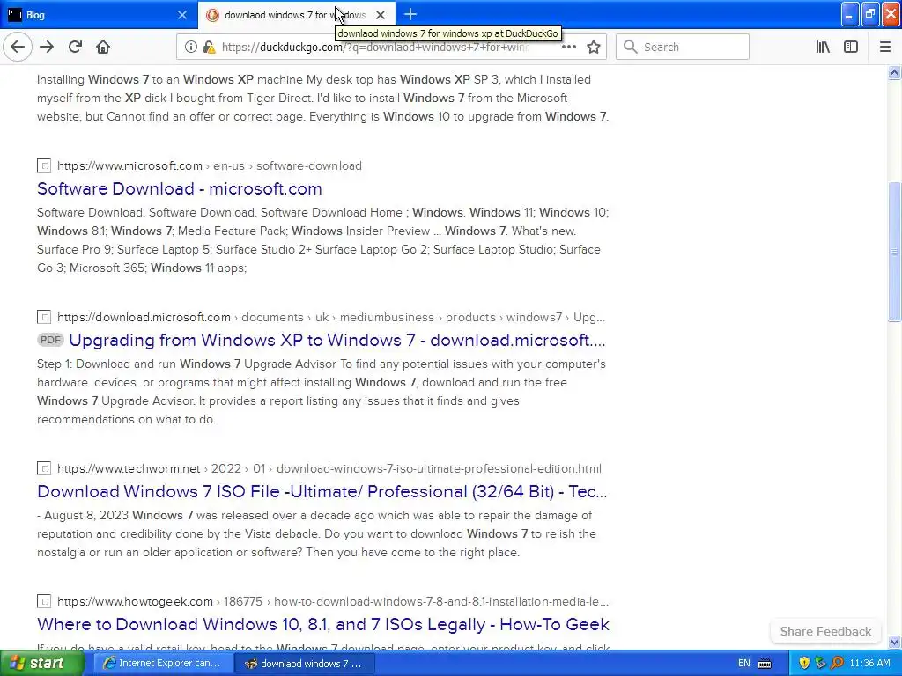Screen dimensions: 902x676
Task: Click the Installing Windows 7 snippet text
Action: 322,98
